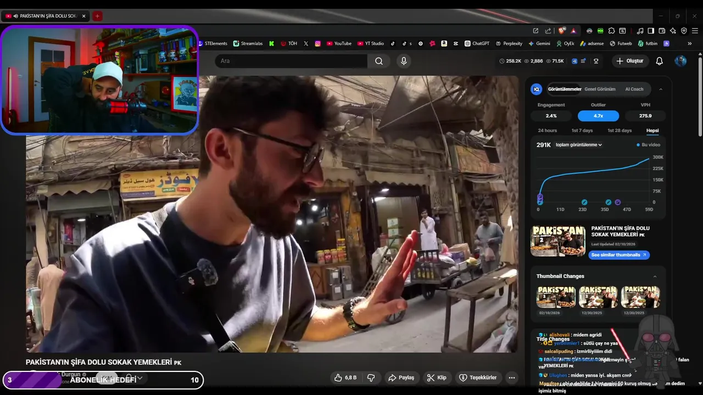Select the 1st 7 days range tab
Screen dimensions: 703x395
click(x=582, y=131)
